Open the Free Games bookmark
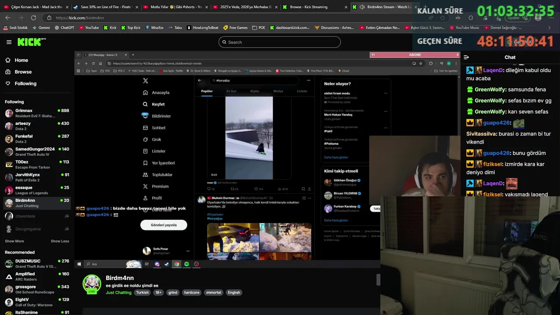The height and width of the screenshot is (315, 560). click(x=235, y=28)
